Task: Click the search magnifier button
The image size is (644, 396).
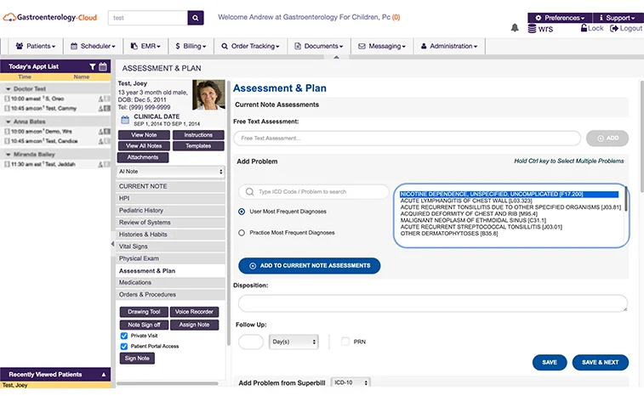Action: pos(196,18)
